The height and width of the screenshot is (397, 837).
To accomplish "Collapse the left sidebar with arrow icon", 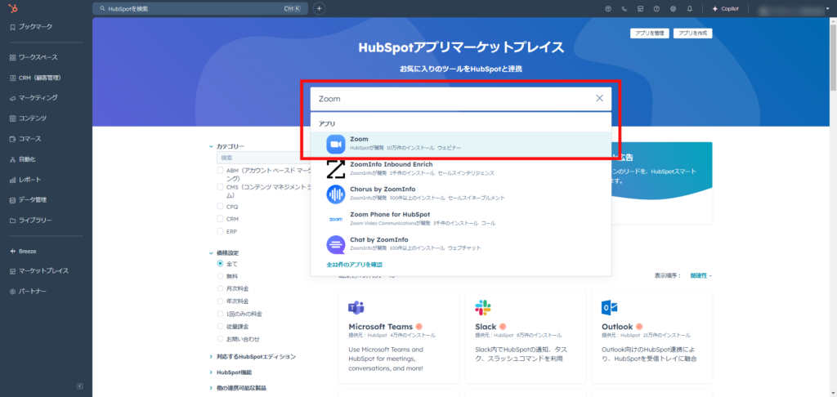I will click(80, 386).
